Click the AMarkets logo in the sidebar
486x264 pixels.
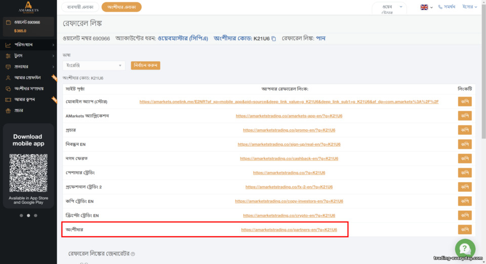28,7
